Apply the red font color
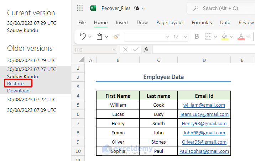This screenshot has height=161, width=255. (x=241, y=37)
